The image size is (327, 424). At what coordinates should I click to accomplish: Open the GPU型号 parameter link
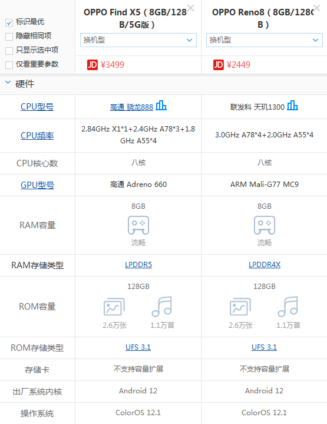point(38,185)
